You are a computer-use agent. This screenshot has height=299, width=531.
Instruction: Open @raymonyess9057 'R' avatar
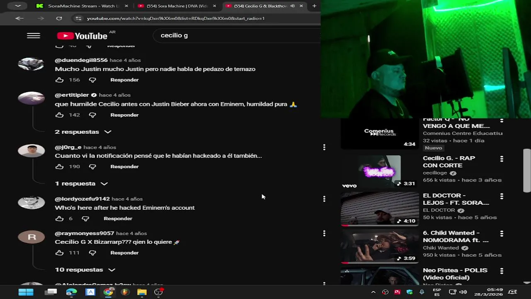(x=31, y=237)
